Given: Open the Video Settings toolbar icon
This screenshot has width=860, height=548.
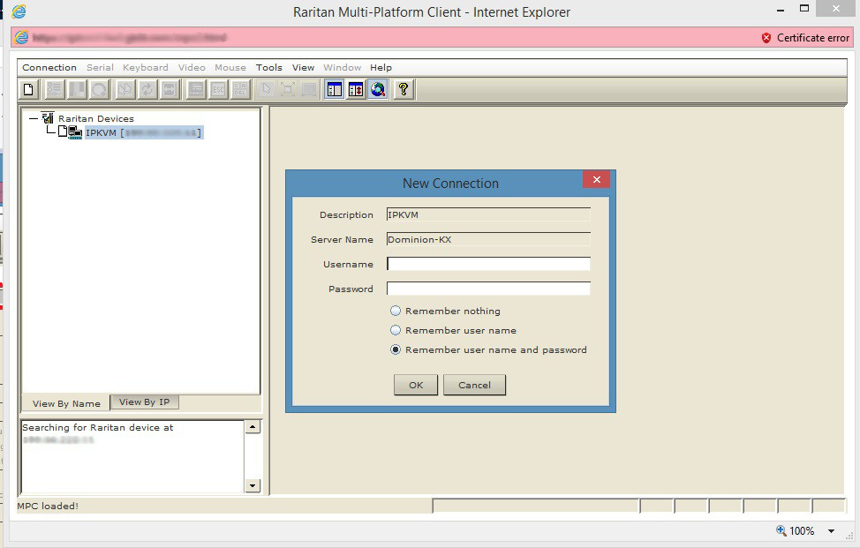Looking at the screenshot, I should (76, 89).
